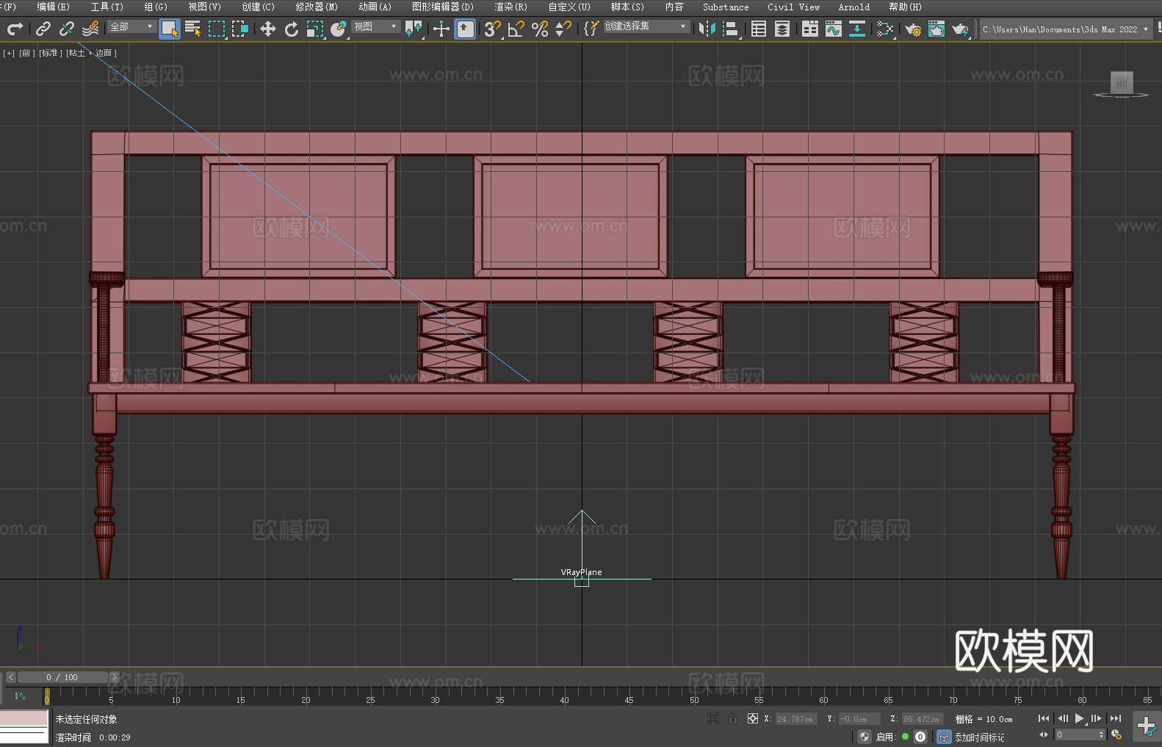The image size is (1162, 747).
Task: Open the Arnold menu
Action: 854,7
